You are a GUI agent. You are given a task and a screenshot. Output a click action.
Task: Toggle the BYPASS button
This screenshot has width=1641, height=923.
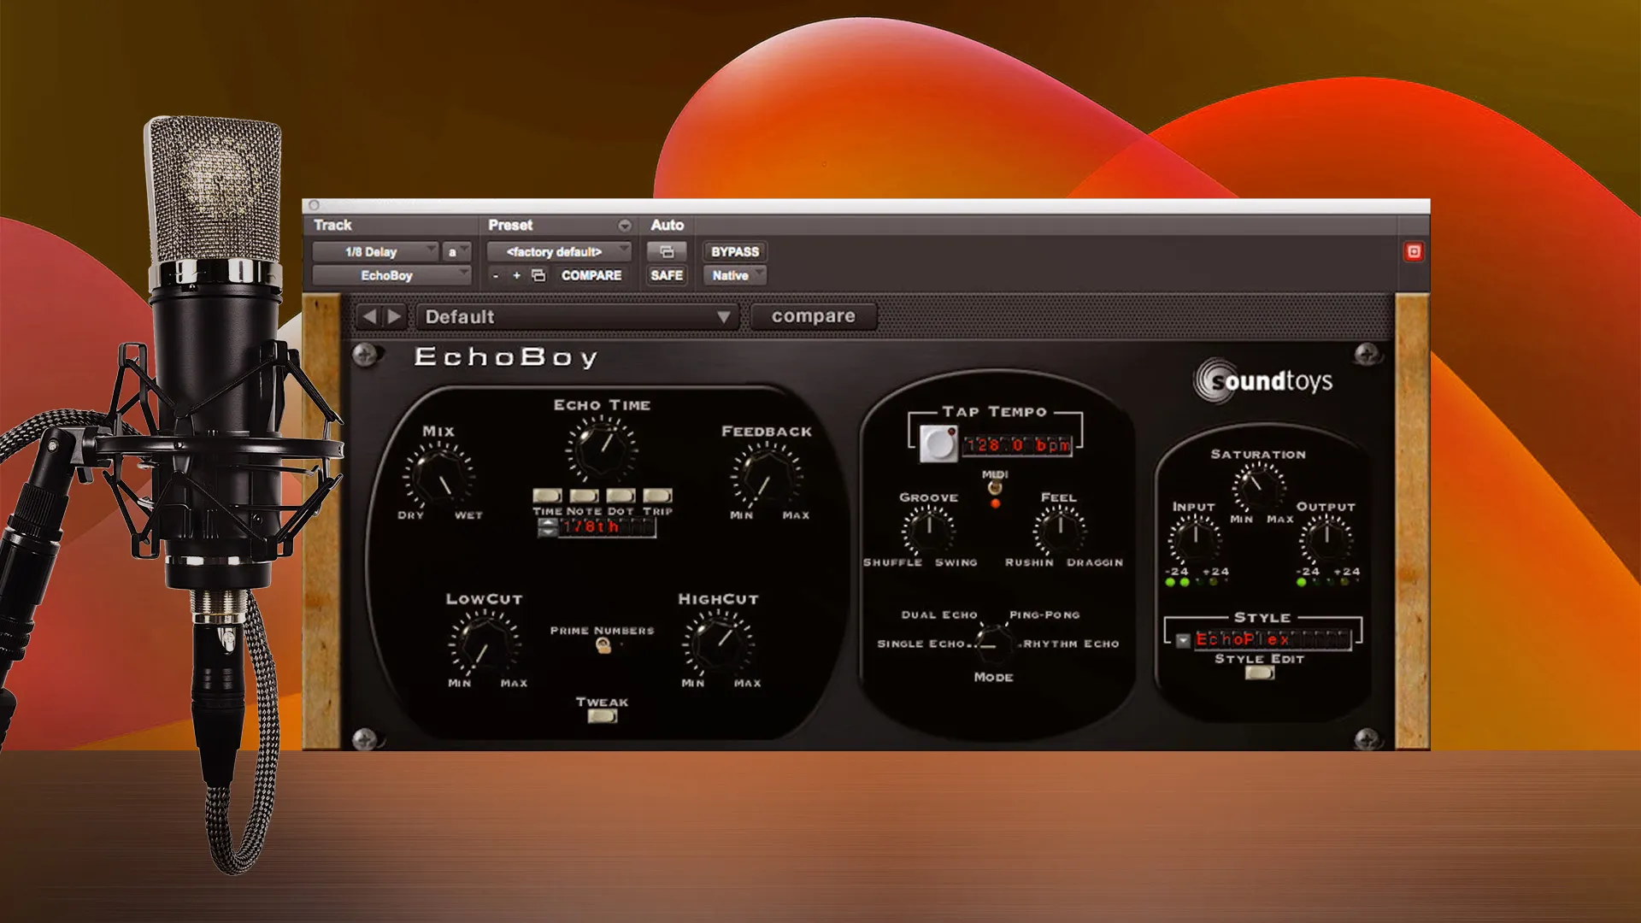(x=735, y=252)
